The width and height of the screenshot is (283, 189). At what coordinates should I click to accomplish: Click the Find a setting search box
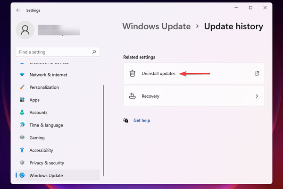pos(58,52)
